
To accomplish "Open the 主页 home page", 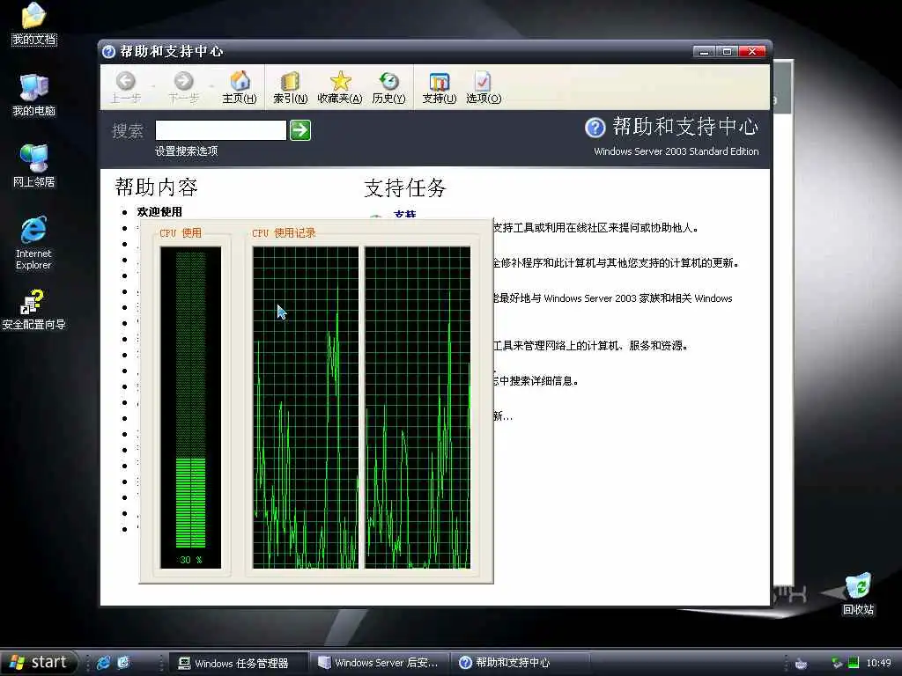I will point(240,87).
